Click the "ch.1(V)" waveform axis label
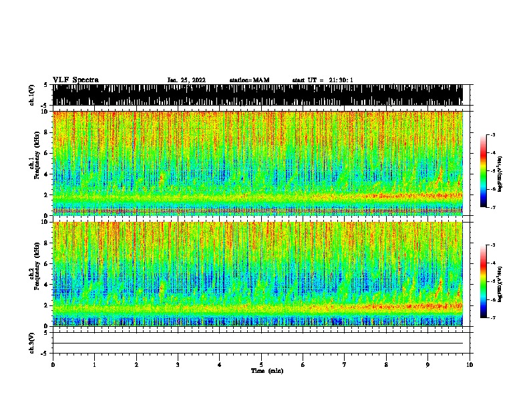This screenshot has height=409, width=529. pyautogui.click(x=31, y=95)
